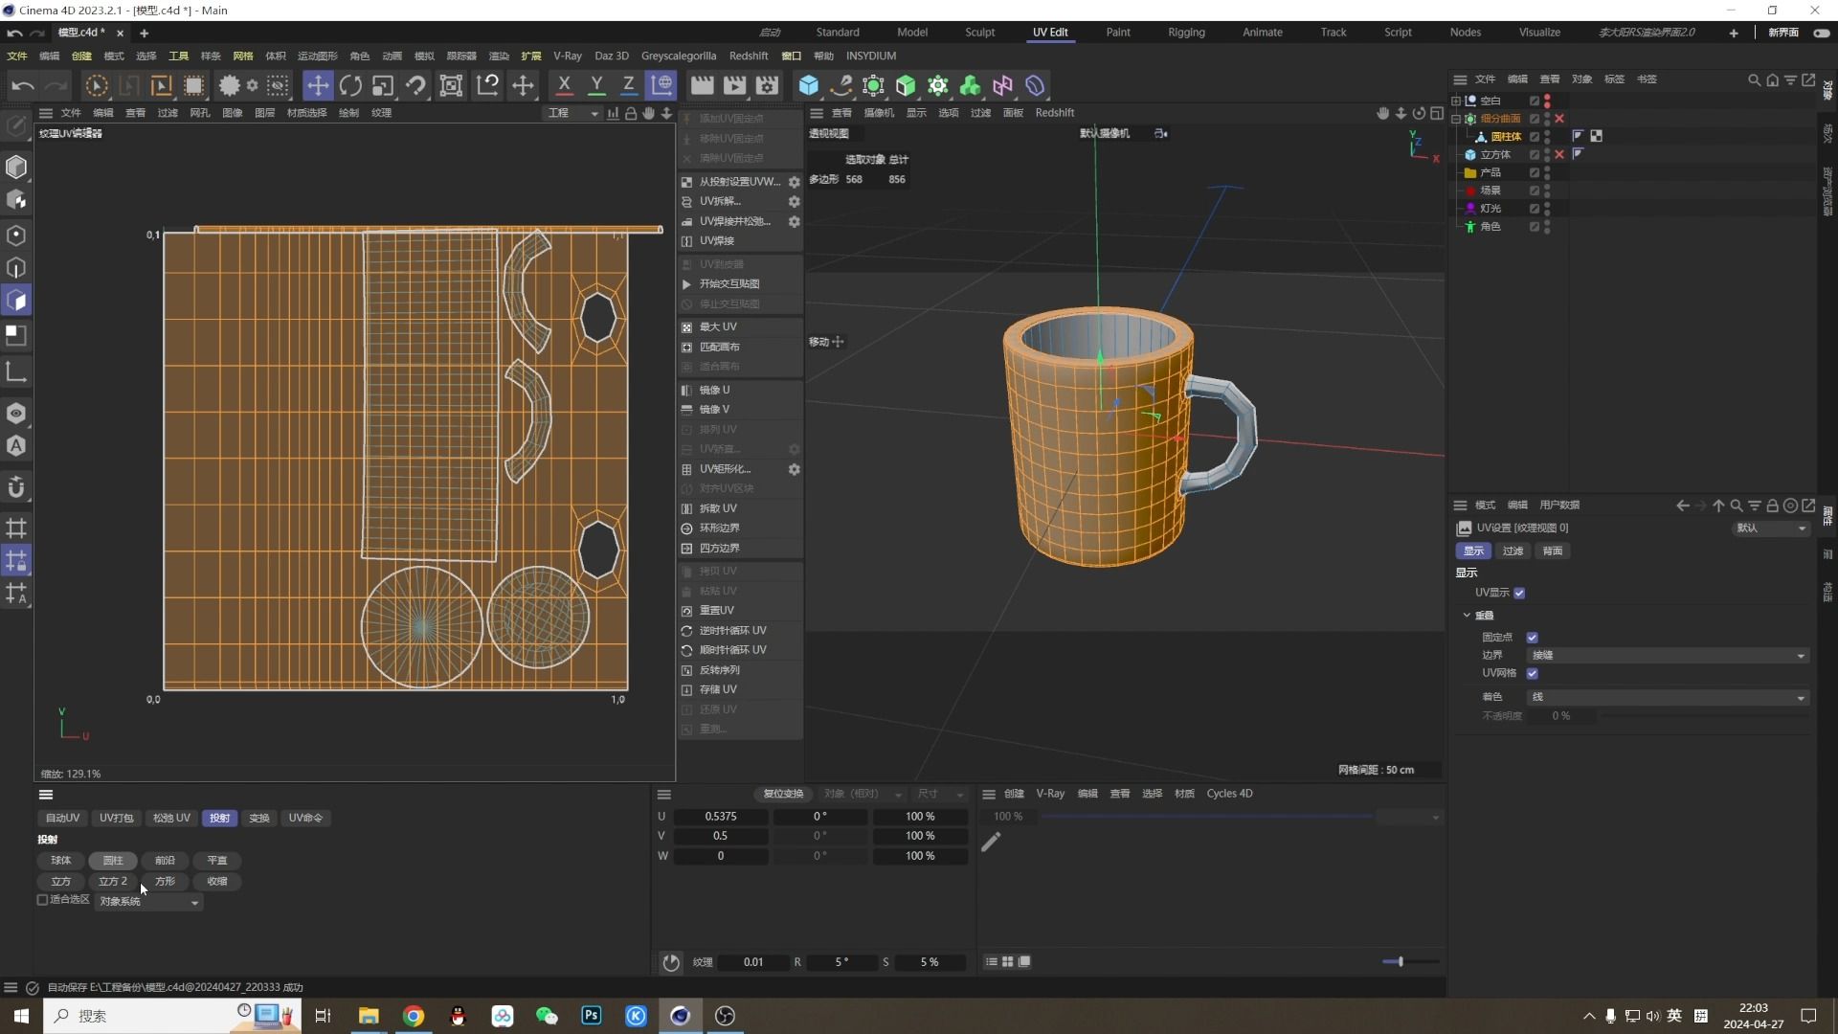Click the 立方 2 projection button

point(113,882)
